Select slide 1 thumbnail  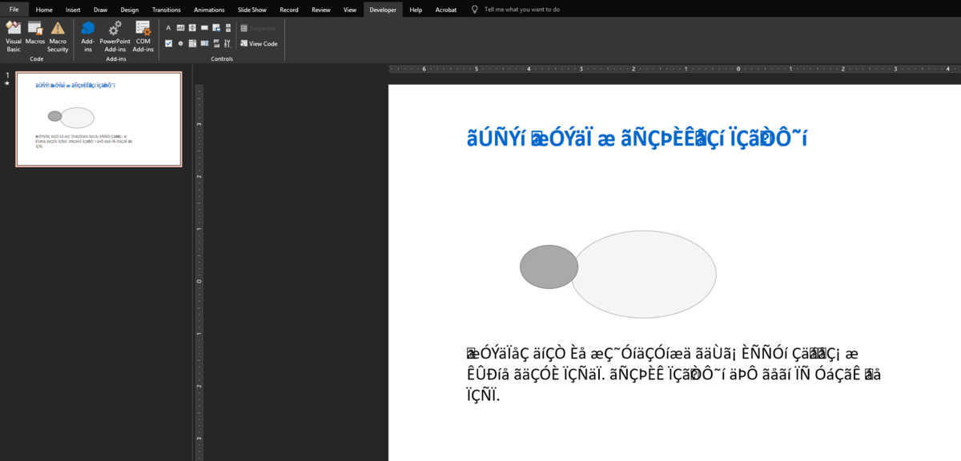click(x=99, y=119)
